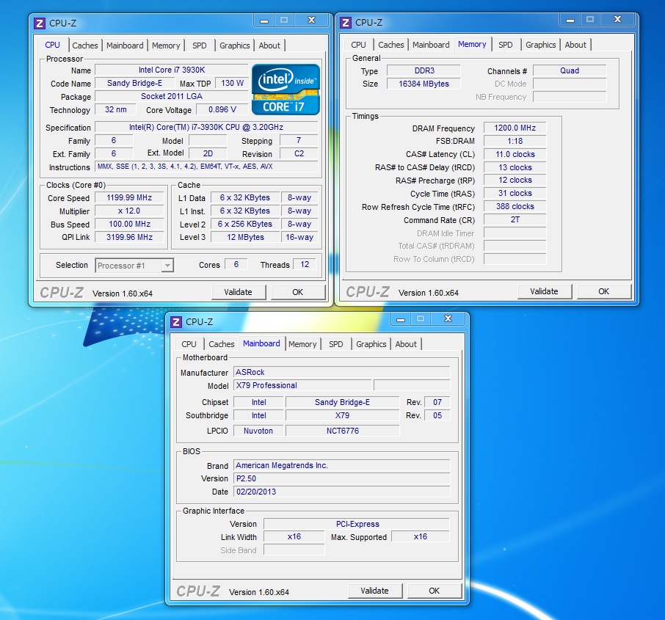Click the memory Type value 'DDR3'

coord(424,71)
